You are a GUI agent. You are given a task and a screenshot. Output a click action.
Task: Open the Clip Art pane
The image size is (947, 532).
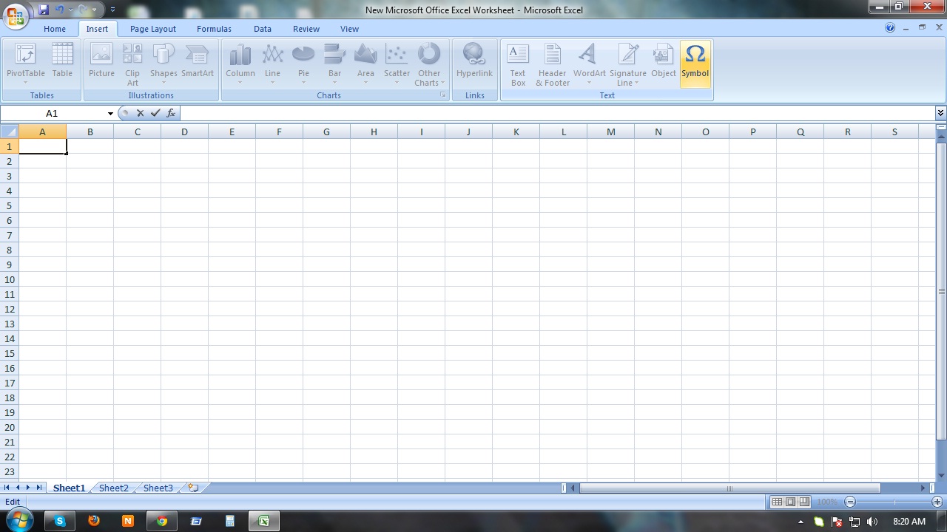pos(132,63)
